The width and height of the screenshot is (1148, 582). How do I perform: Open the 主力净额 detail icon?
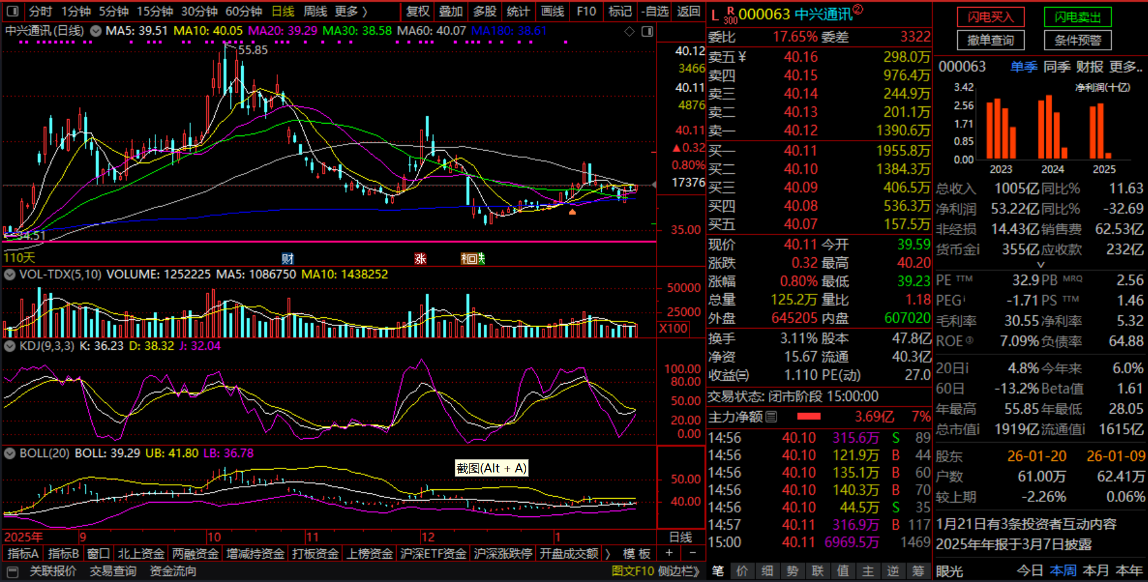(x=771, y=417)
